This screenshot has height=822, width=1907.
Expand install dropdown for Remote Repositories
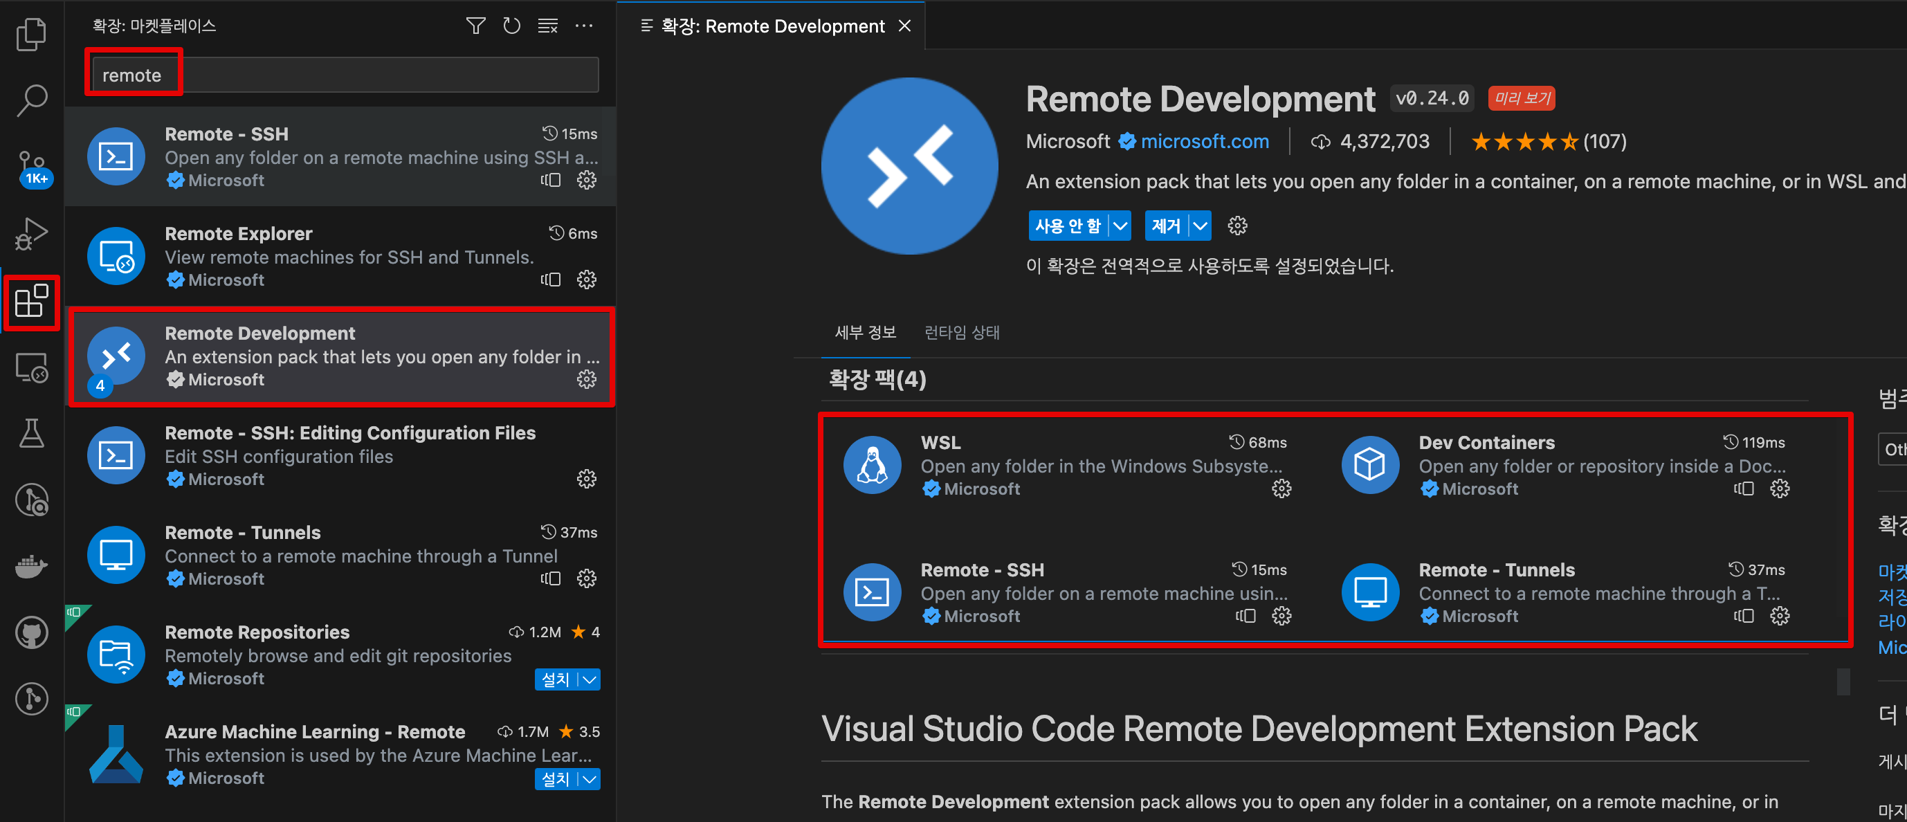coord(590,679)
